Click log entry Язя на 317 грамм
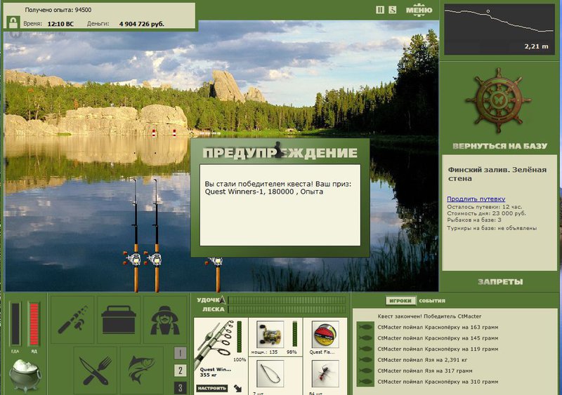 pyautogui.click(x=425, y=370)
